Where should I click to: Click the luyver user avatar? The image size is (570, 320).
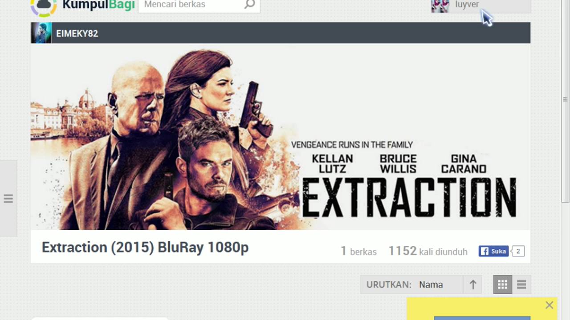pyautogui.click(x=440, y=6)
